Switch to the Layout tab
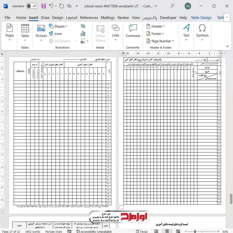The width and height of the screenshot is (233, 233). tap(71, 18)
